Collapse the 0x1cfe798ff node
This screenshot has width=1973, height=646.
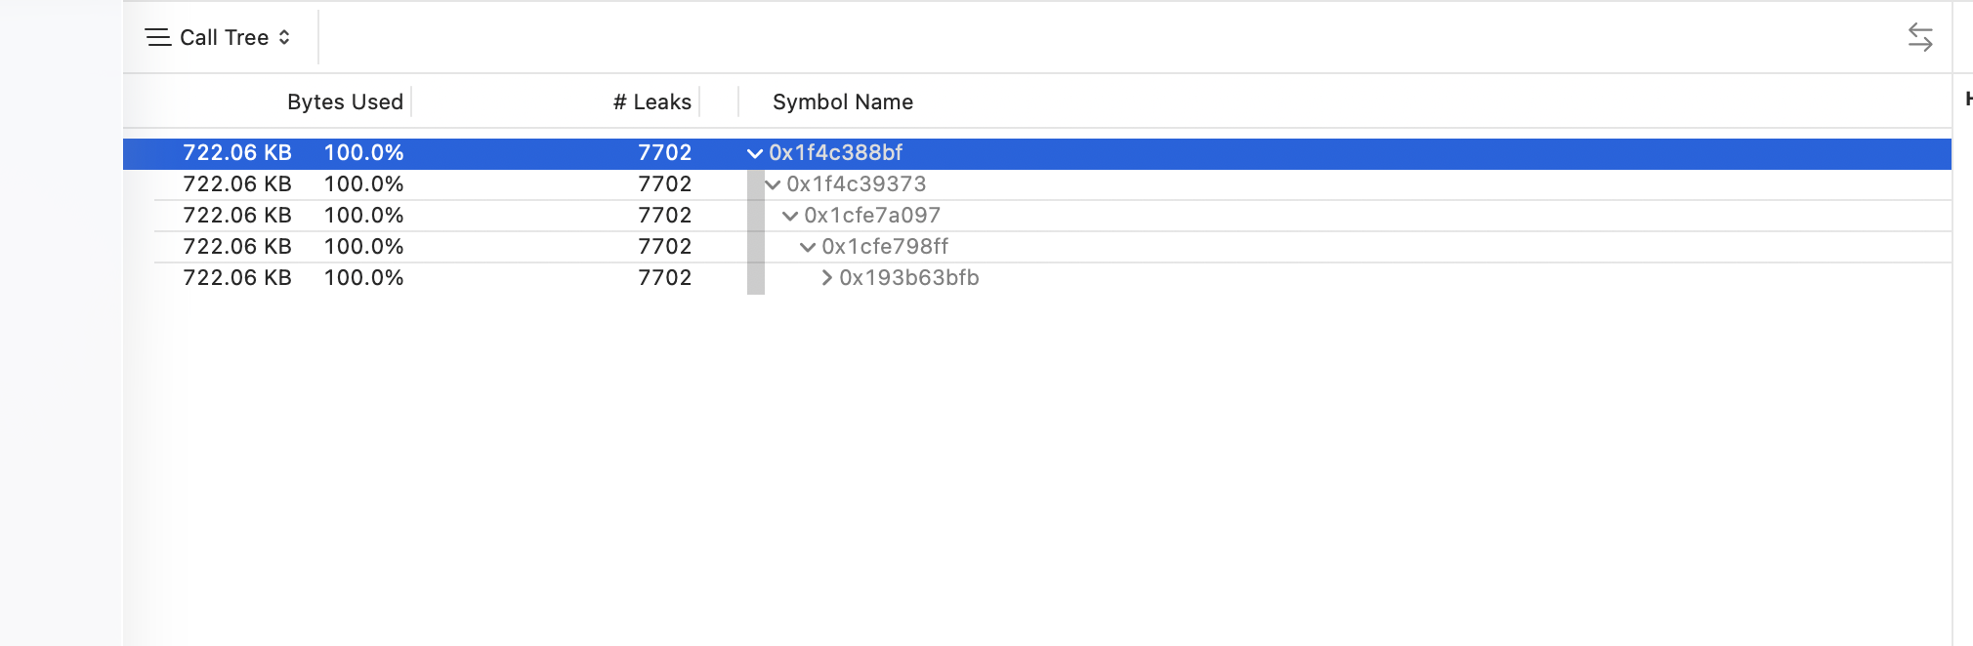pyautogui.click(x=807, y=247)
